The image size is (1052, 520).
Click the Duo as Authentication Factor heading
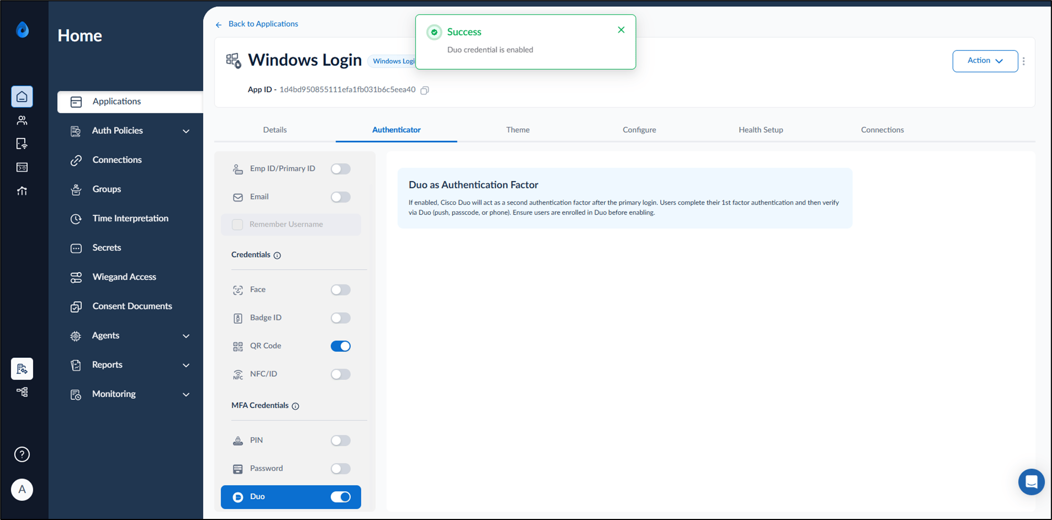[x=474, y=185]
